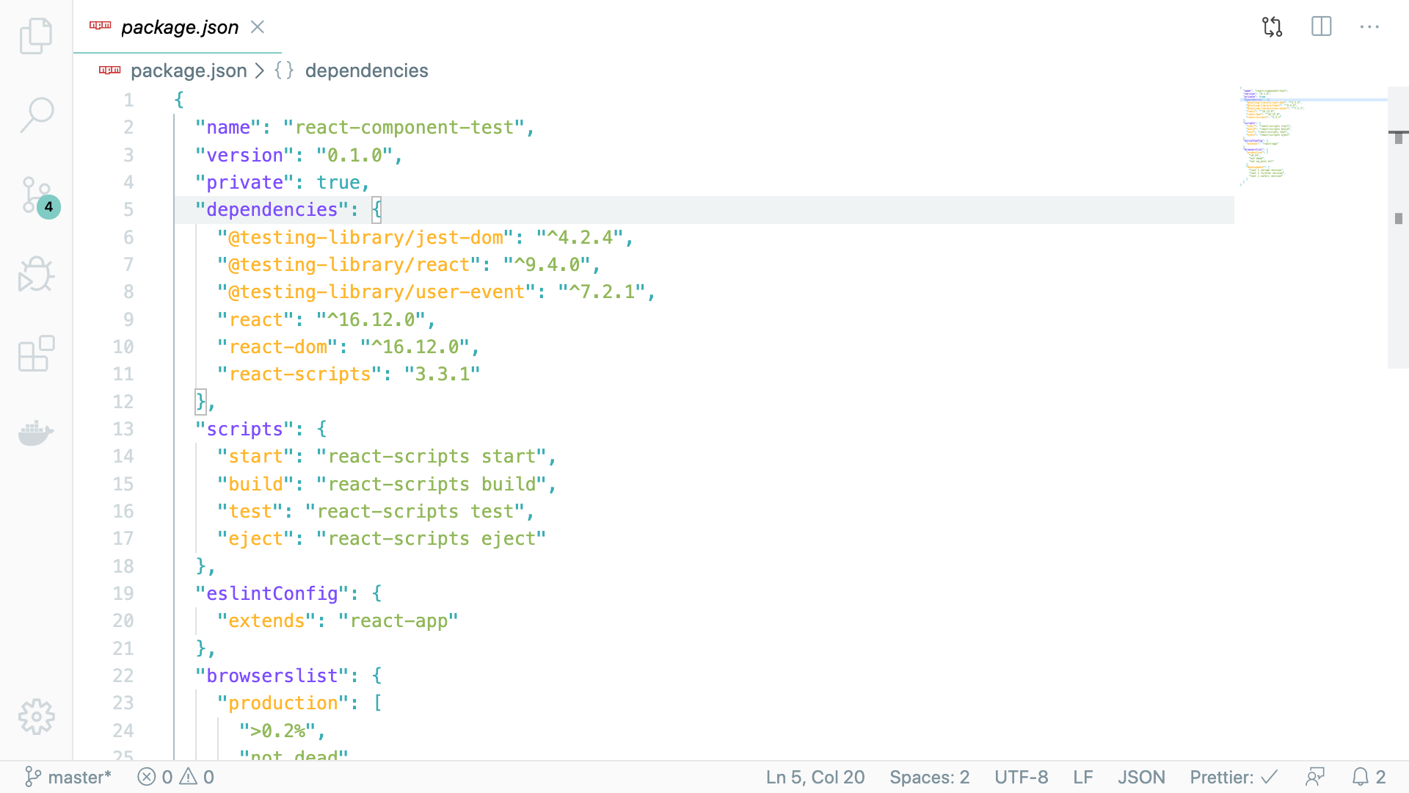Select the package.json editor tab
Screen dimensions: 1409x793
point(179,27)
